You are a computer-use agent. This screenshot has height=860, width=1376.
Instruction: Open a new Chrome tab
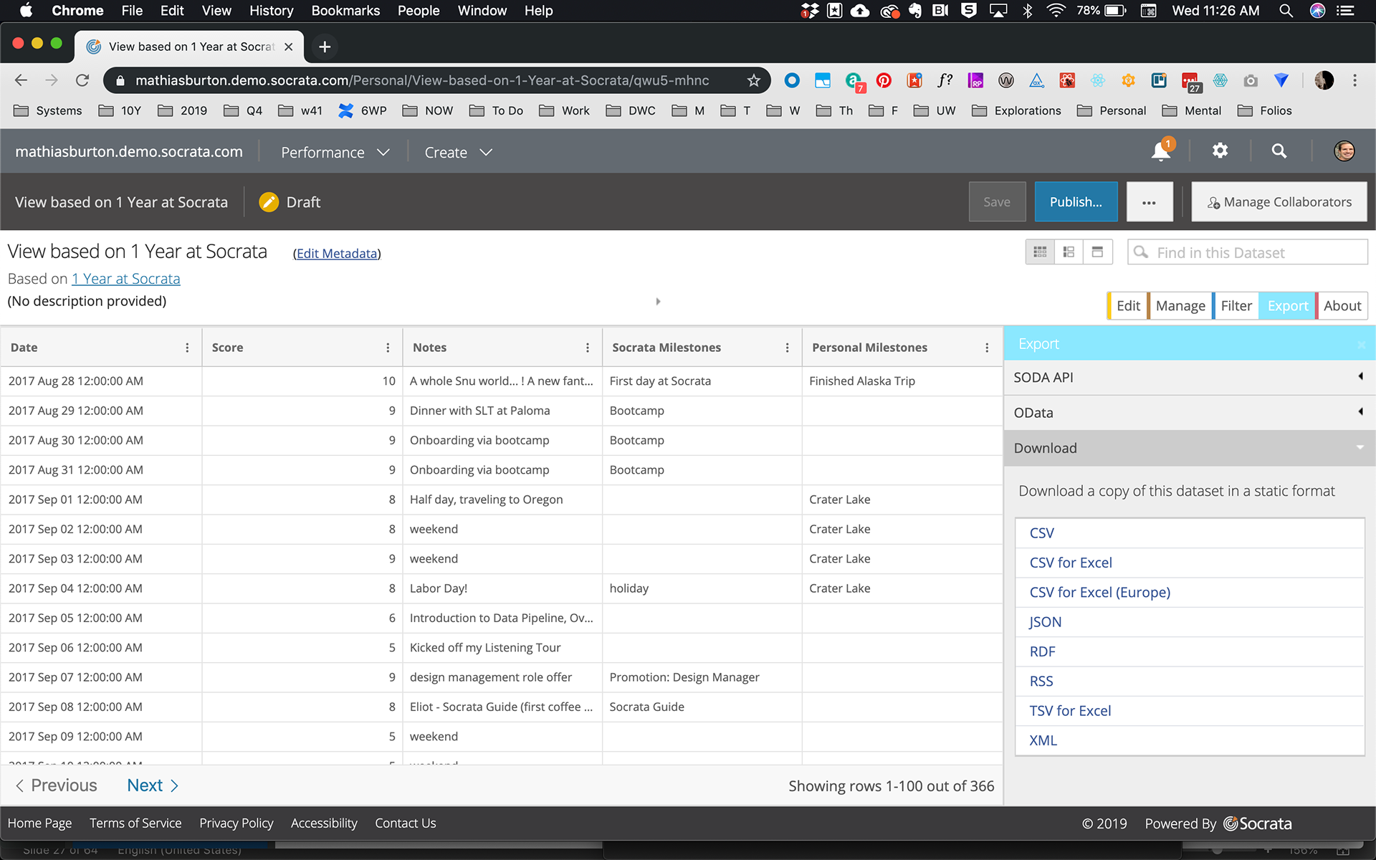click(325, 47)
